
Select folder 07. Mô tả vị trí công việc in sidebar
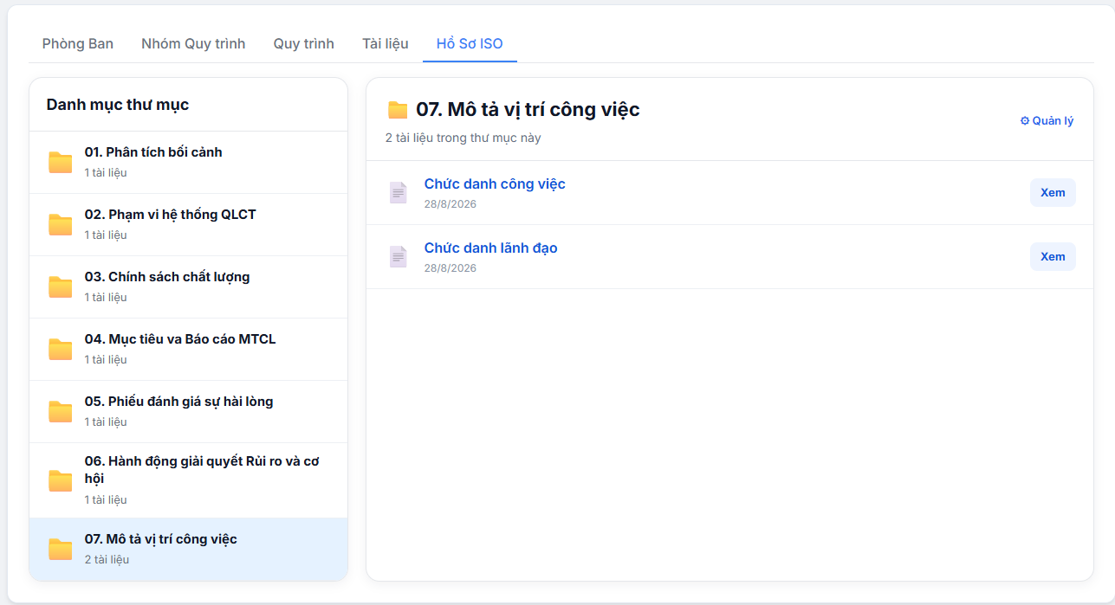(x=188, y=549)
